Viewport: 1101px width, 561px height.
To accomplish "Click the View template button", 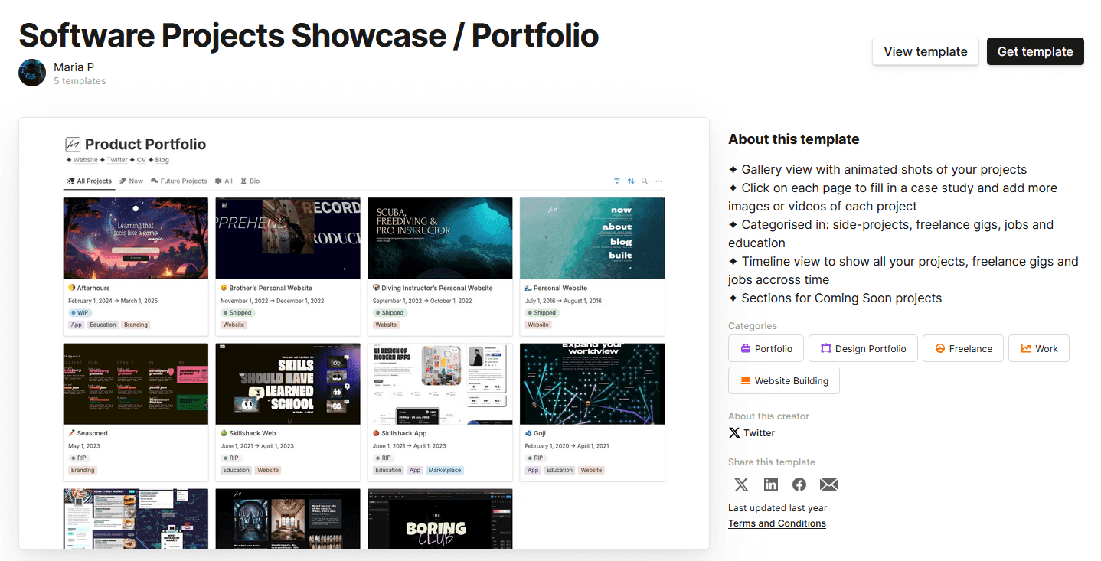I will pyautogui.click(x=926, y=51).
